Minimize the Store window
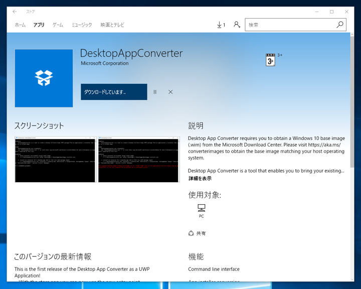The image size is (361, 289). 317,12
